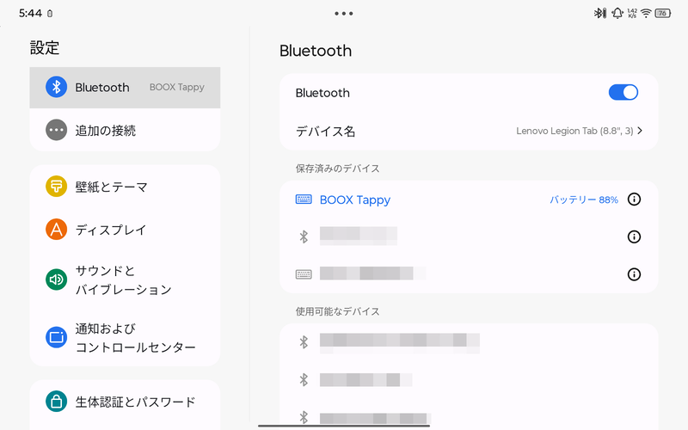Image resolution: width=688 pixels, height=430 pixels.
Task: Tap the bottom navigation gesture bar
Action: (343, 426)
